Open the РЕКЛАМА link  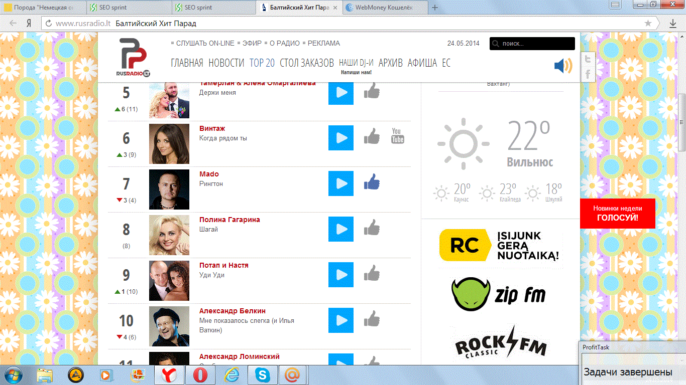point(324,43)
